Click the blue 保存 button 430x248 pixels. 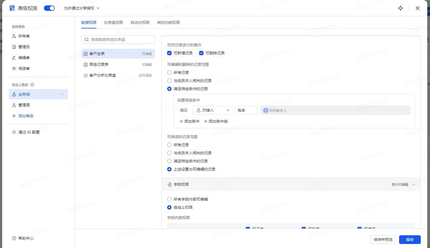point(410,239)
